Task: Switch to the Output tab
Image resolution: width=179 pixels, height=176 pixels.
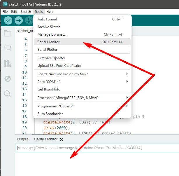Action: (23, 139)
